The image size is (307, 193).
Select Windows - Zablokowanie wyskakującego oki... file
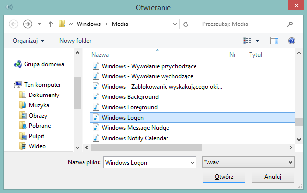coord(162,87)
